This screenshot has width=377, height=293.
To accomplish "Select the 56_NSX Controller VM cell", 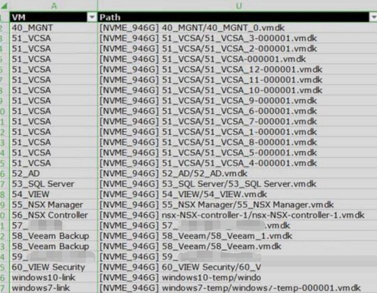I will pos(53,215).
